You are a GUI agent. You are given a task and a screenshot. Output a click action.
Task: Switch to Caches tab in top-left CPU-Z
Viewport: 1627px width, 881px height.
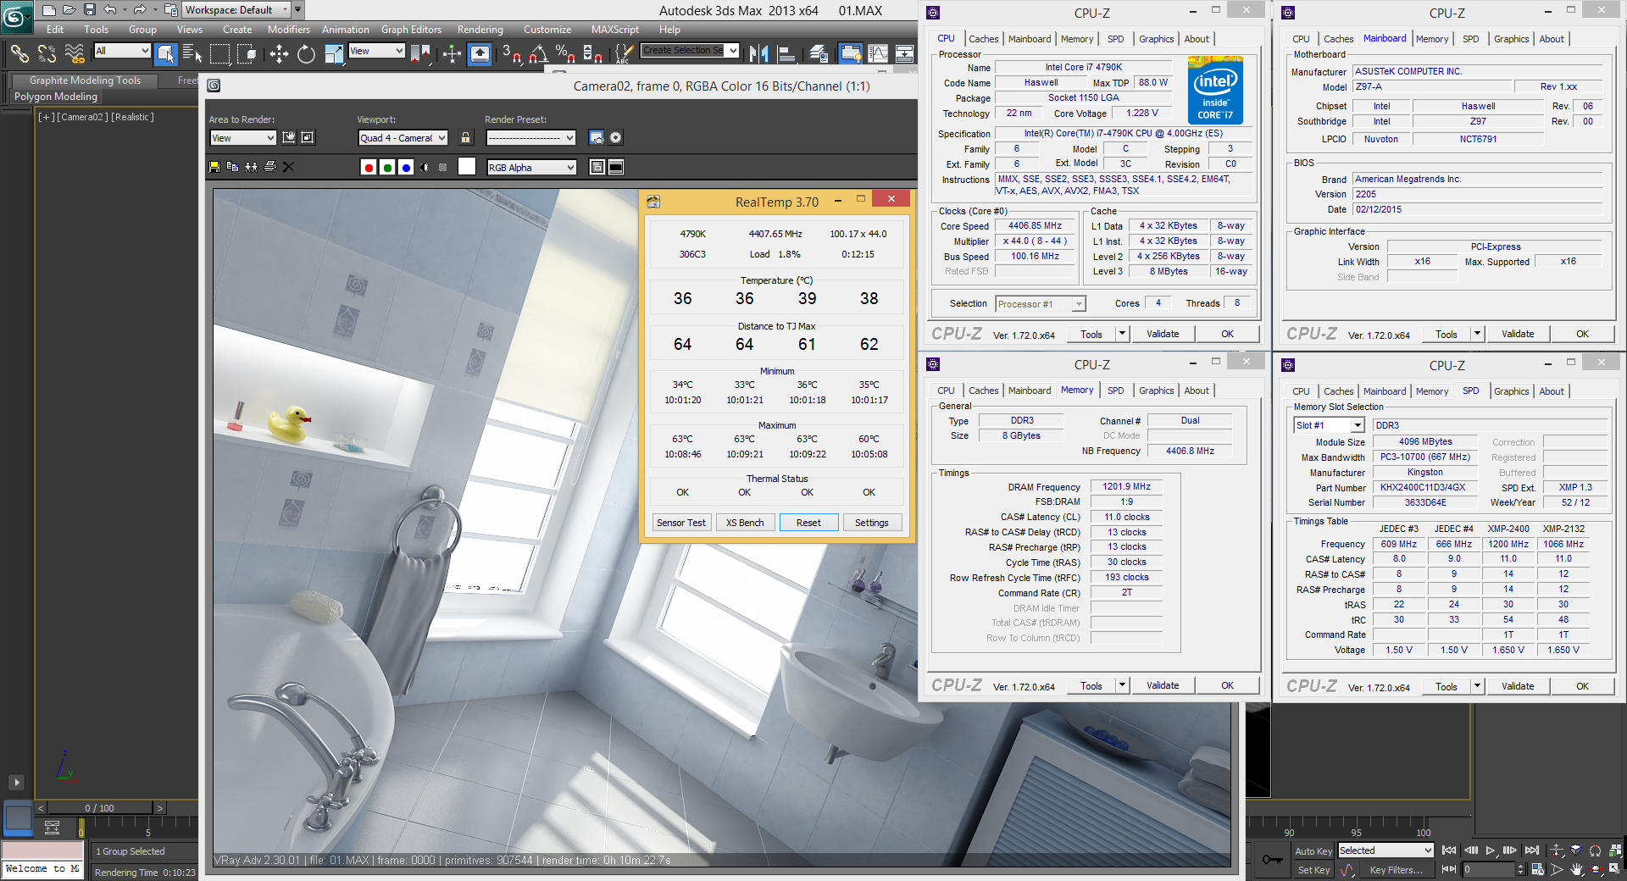point(983,39)
